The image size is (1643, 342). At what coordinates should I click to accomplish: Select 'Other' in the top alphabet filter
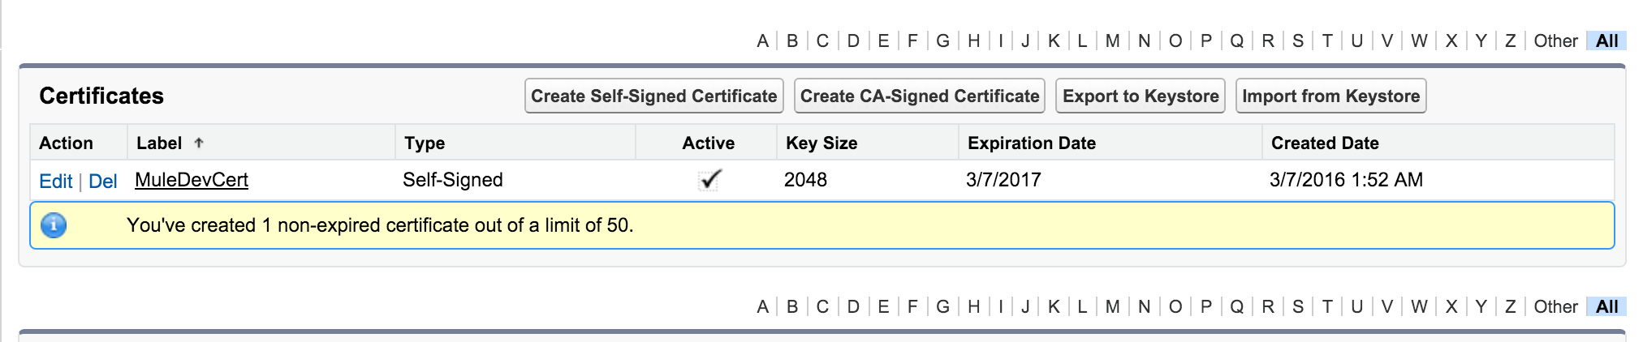[1555, 41]
